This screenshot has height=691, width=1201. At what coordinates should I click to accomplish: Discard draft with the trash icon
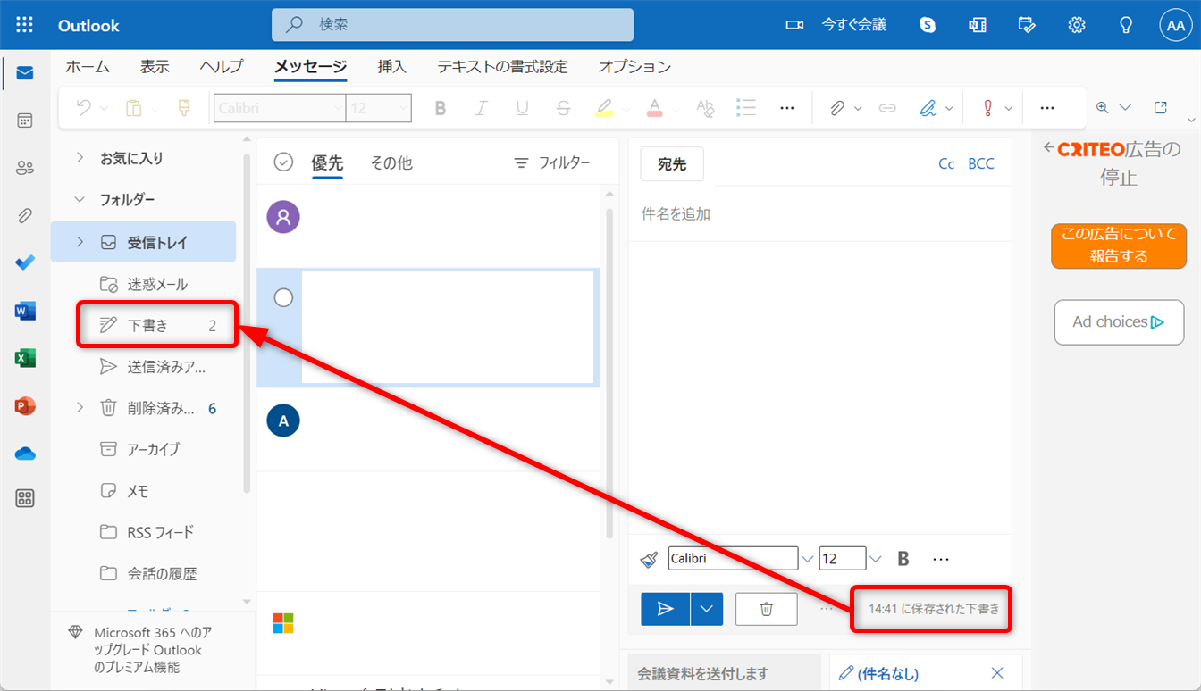pos(766,609)
